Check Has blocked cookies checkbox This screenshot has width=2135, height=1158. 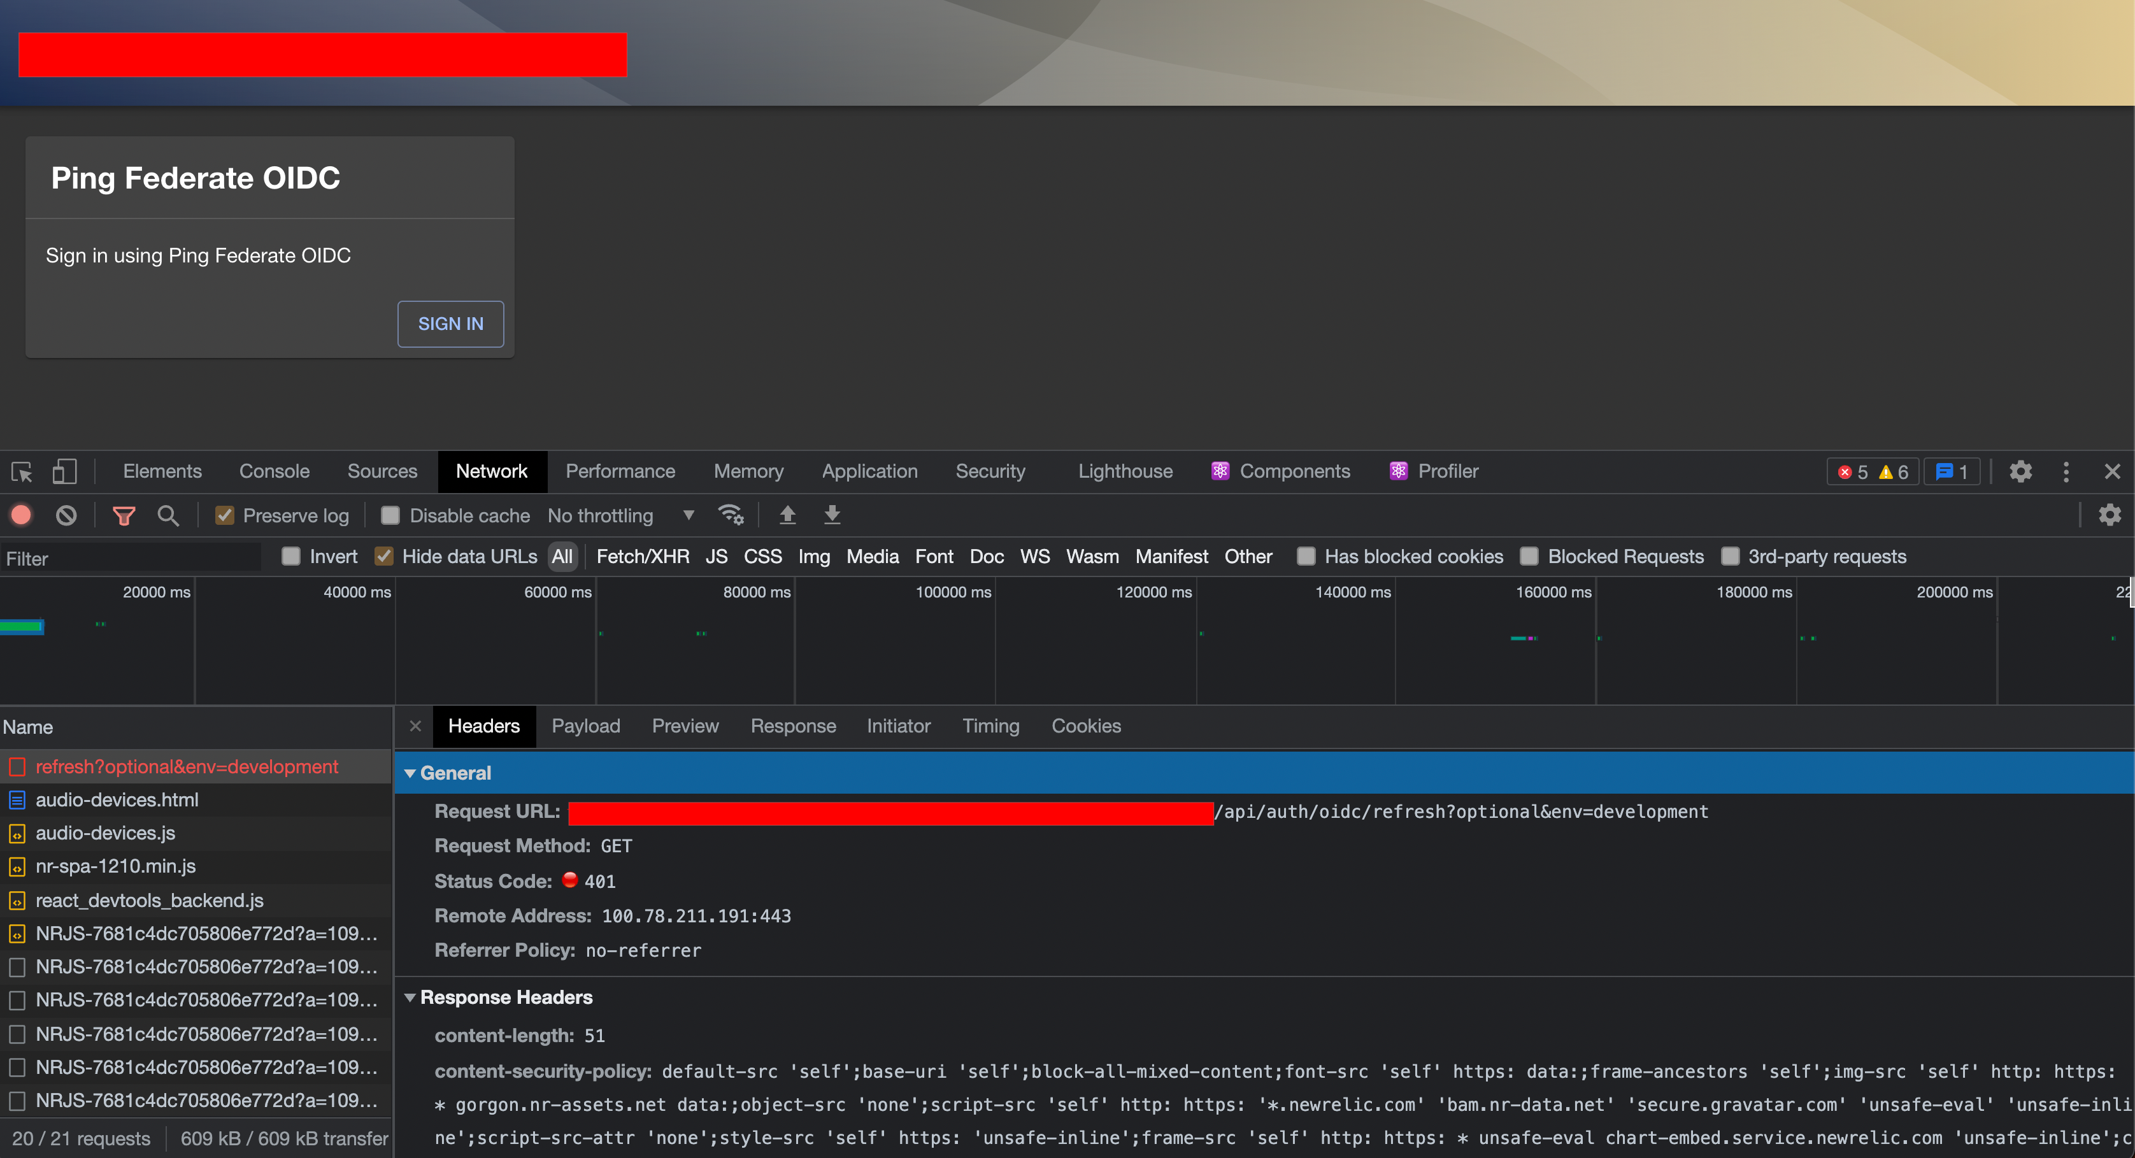pos(1306,556)
